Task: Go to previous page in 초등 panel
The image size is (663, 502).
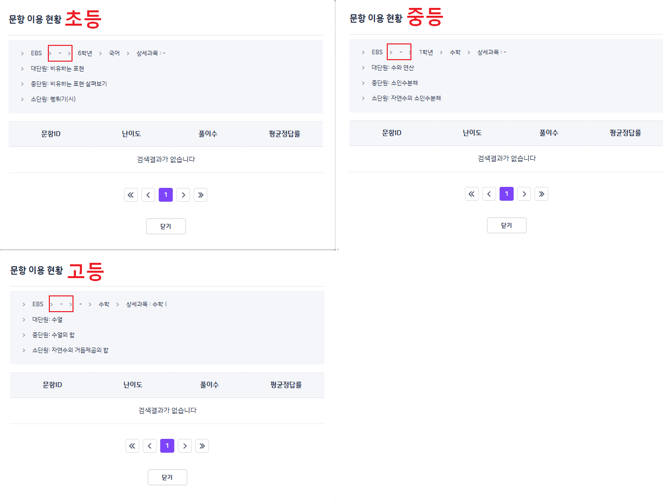Action: [148, 195]
